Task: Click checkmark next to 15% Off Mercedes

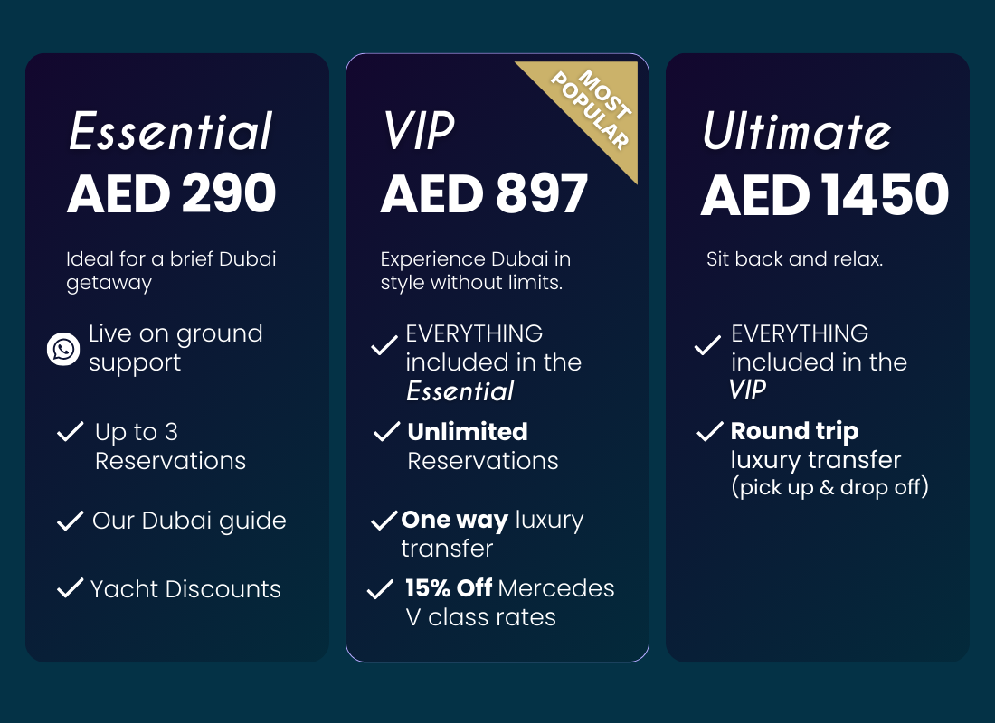Action: 380,590
